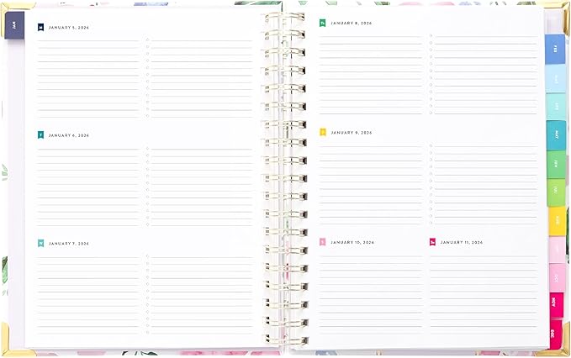
Task: Flip to the pale pink SEP tab
Action: pos(558,250)
